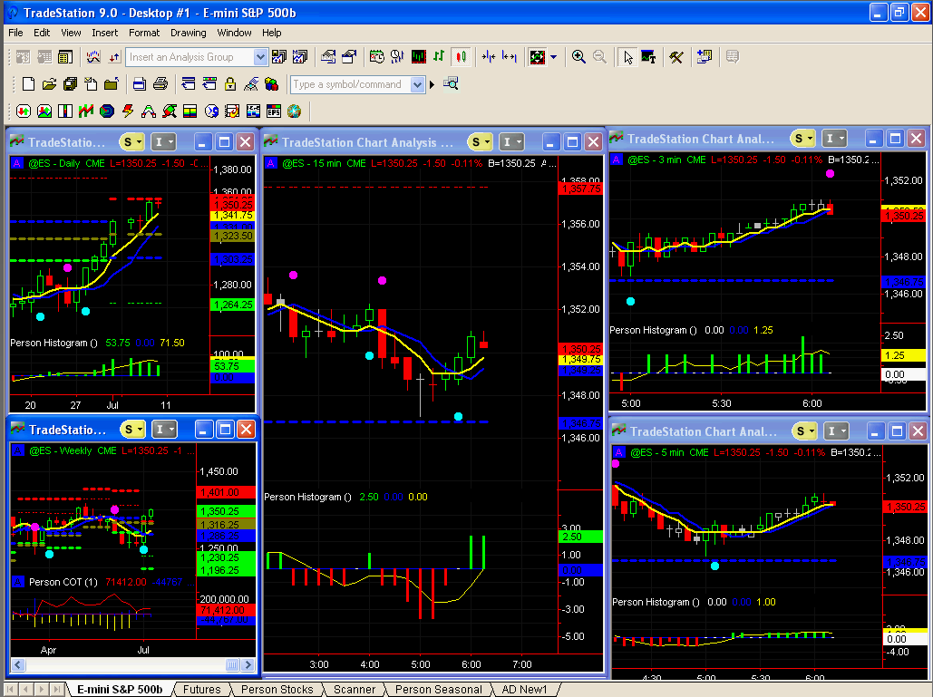Open the S dropdown on 3 min chart
Image resolution: width=933 pixels, height=697 pixels.
tap(803, 139)
